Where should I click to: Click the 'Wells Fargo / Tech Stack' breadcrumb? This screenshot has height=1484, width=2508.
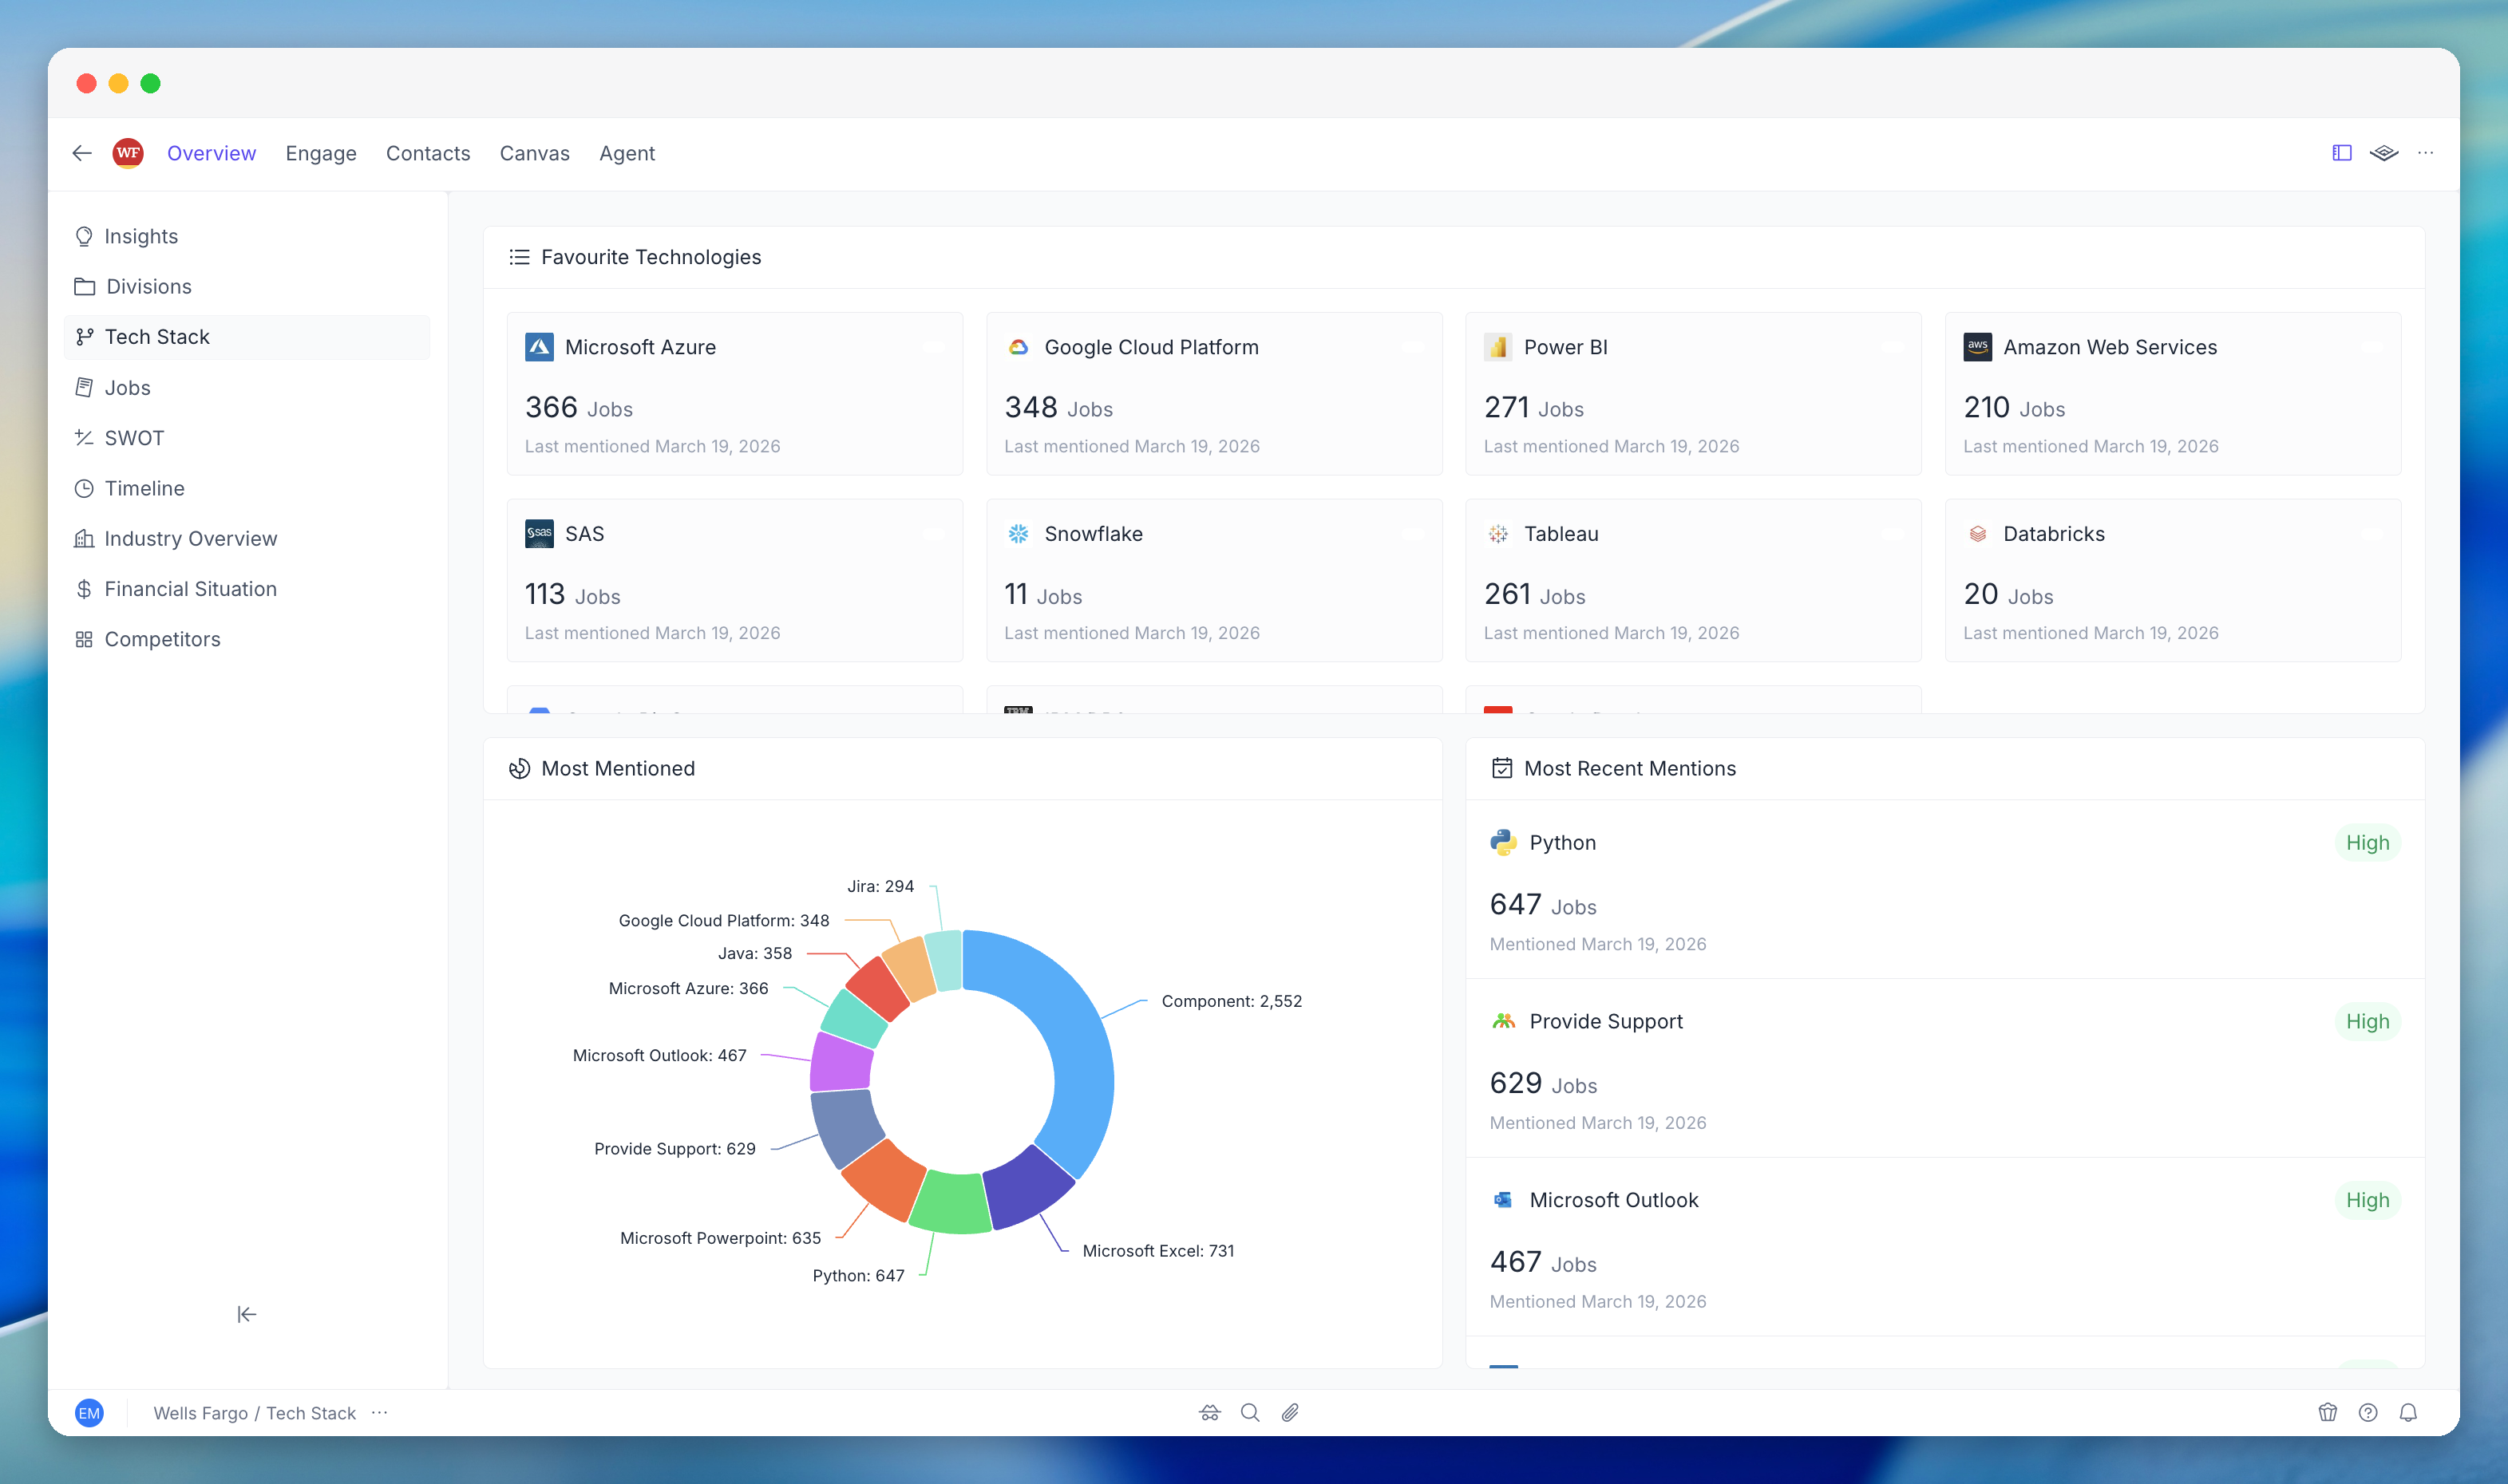[254, 1413]
